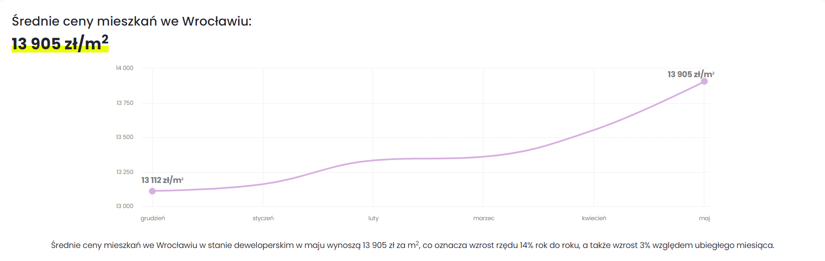Click the gray '13 905 zł/m²' chart label
The height and width of the screenshot is (261, 825).
click(x=690, y=74)
